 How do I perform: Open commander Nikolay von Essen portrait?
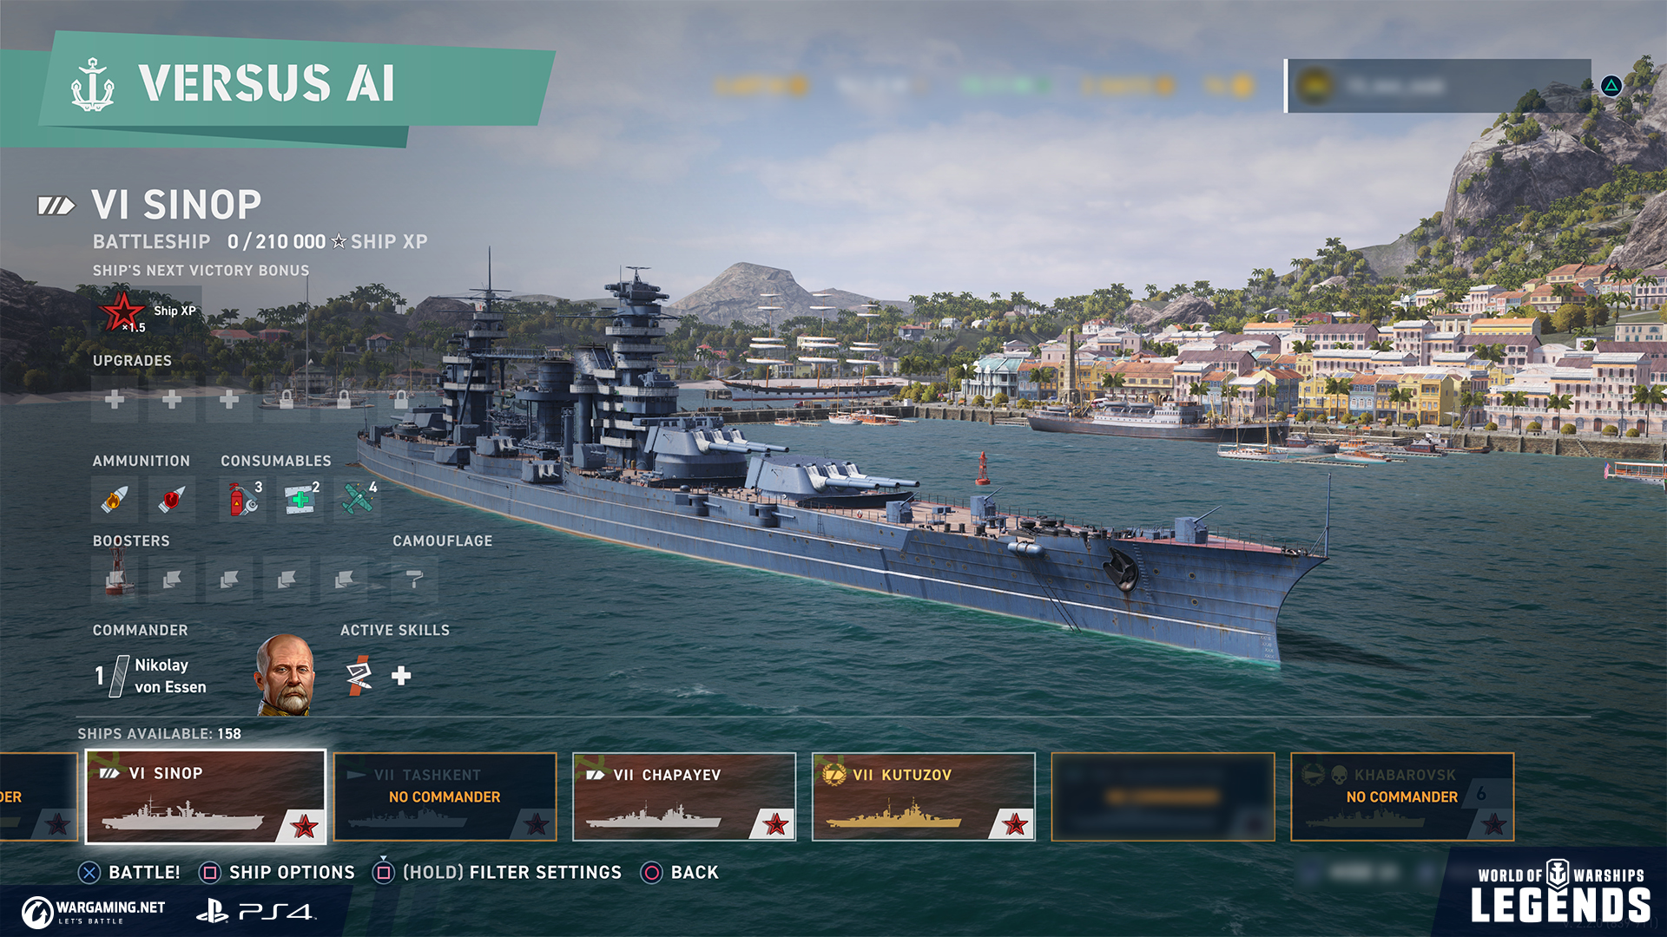click(x=285, y=675)
